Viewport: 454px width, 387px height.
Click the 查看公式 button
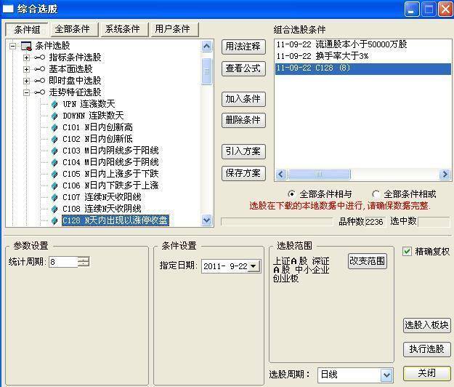click(x=243, y=68)
